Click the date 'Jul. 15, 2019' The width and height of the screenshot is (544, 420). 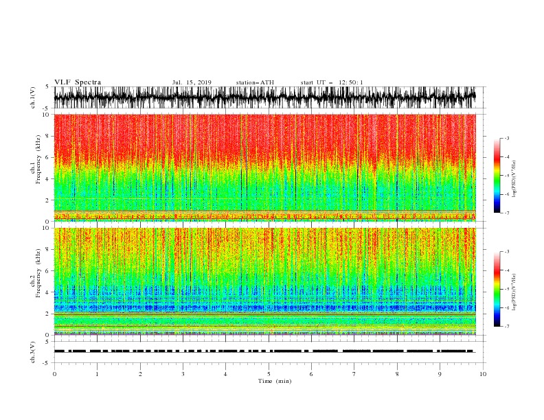point(192,82)
